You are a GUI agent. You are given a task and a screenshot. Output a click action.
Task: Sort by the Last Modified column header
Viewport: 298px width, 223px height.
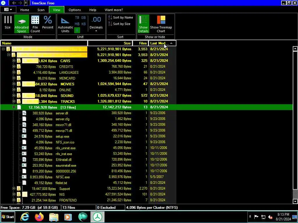tap(162, 43)
